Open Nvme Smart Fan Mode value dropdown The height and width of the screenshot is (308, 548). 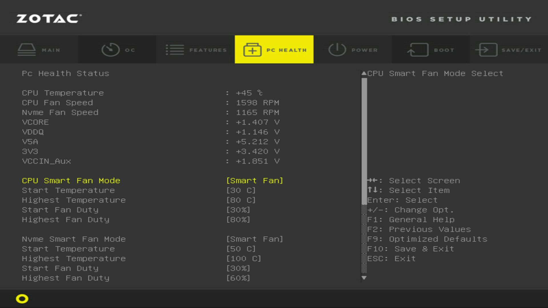(254, 239)
